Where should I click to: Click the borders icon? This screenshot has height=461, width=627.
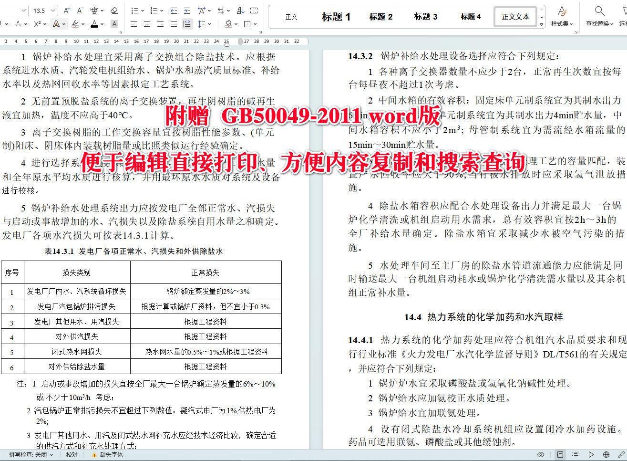pyautogui.click(x=247, y=24)
